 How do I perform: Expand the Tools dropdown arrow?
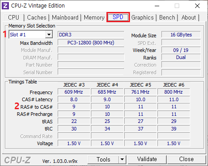click(122, 159)
